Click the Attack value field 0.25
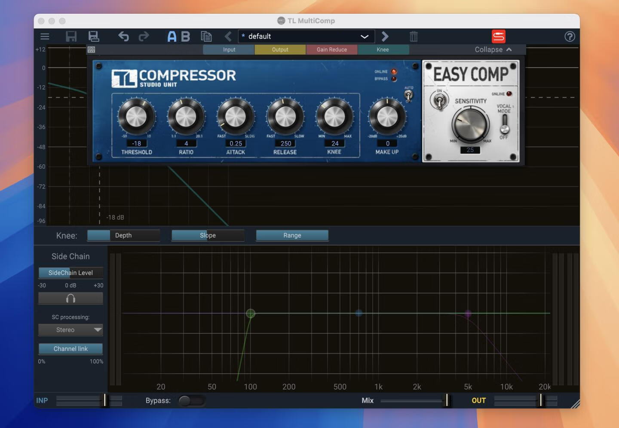The image size is (619, 428). pyautogui.click(x=236, y=144)
